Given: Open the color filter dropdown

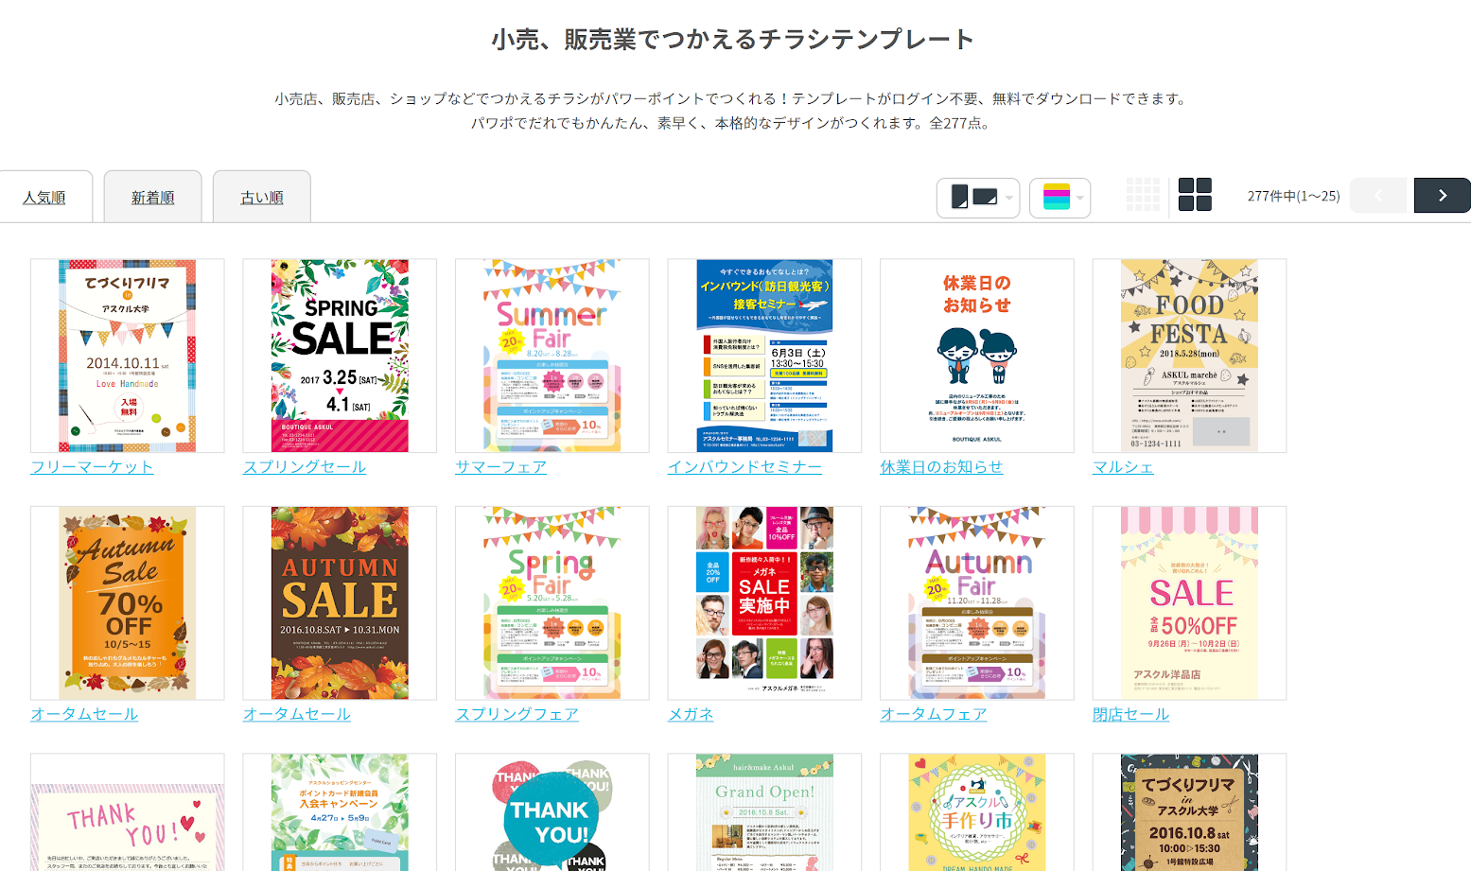Looking at the screenshot, I should pos(1060,198).
